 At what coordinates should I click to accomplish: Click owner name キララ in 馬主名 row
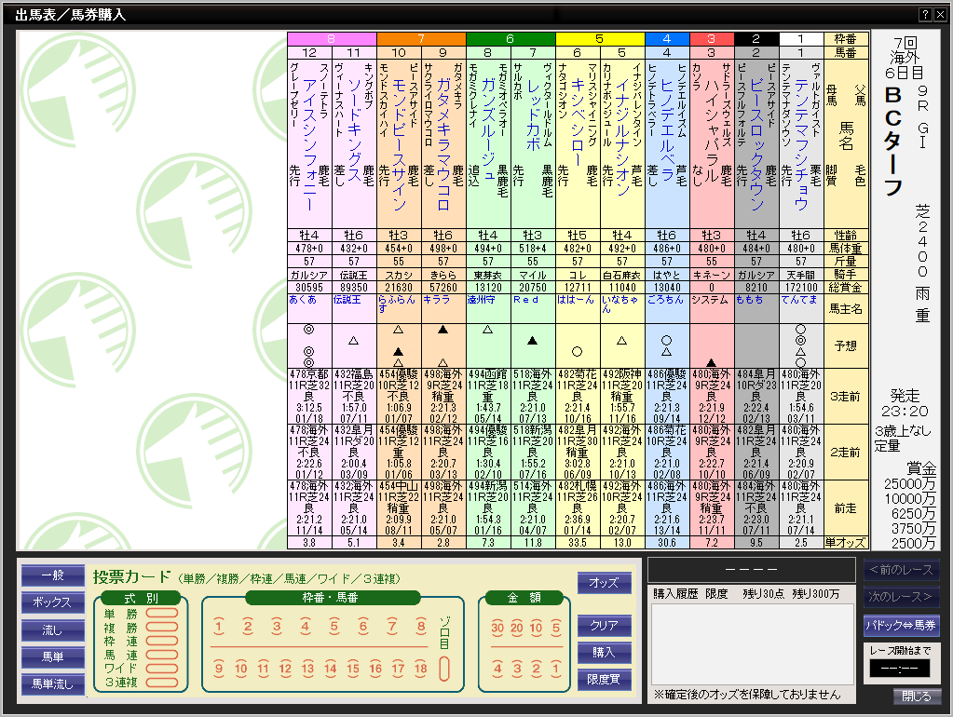pyautogui.click(x=436, y=300)
